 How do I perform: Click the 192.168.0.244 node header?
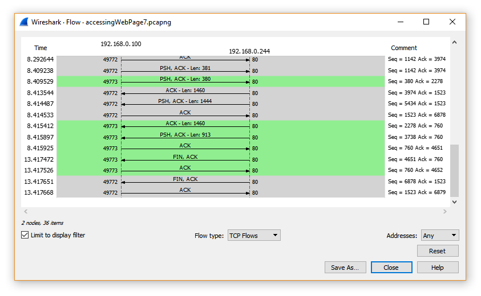click(x=249, y=51)
